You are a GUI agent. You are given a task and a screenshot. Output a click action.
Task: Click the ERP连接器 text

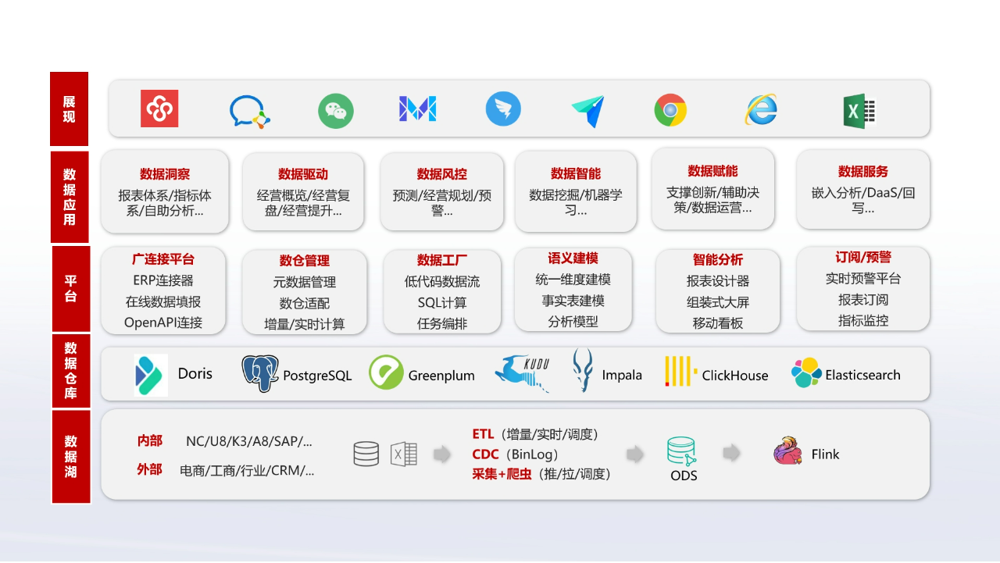point(163,280)
